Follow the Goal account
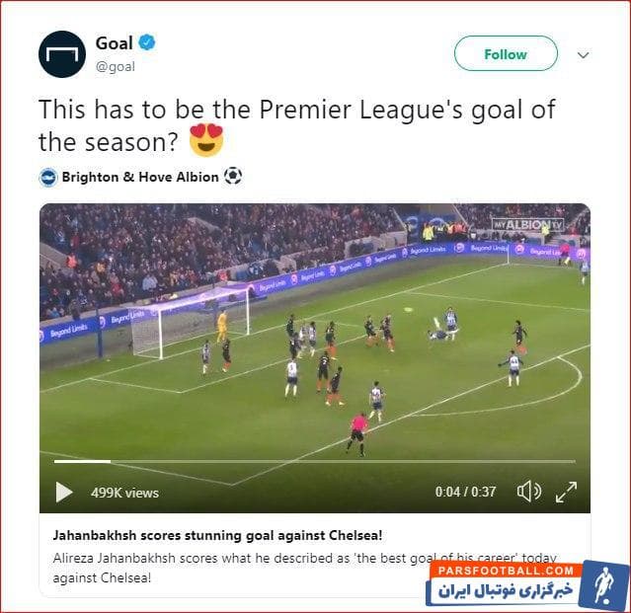The height and width of the screenshot is (613, 631). coord(506,54)
